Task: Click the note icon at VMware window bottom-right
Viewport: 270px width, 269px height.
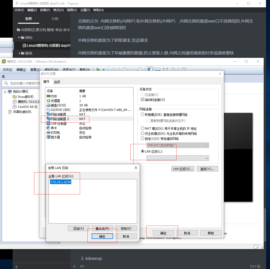Action: [256, 247]
